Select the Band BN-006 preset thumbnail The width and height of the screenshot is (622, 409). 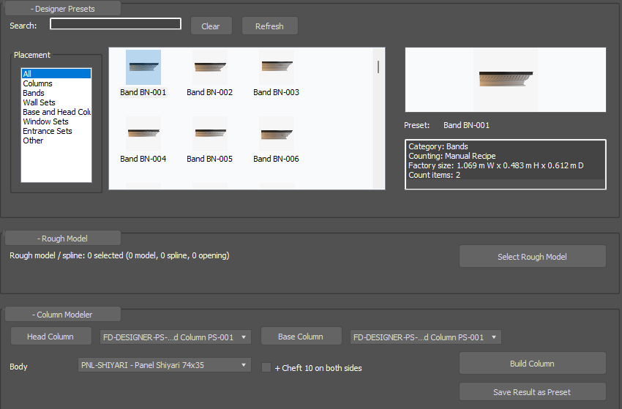(x=277, y=134)
